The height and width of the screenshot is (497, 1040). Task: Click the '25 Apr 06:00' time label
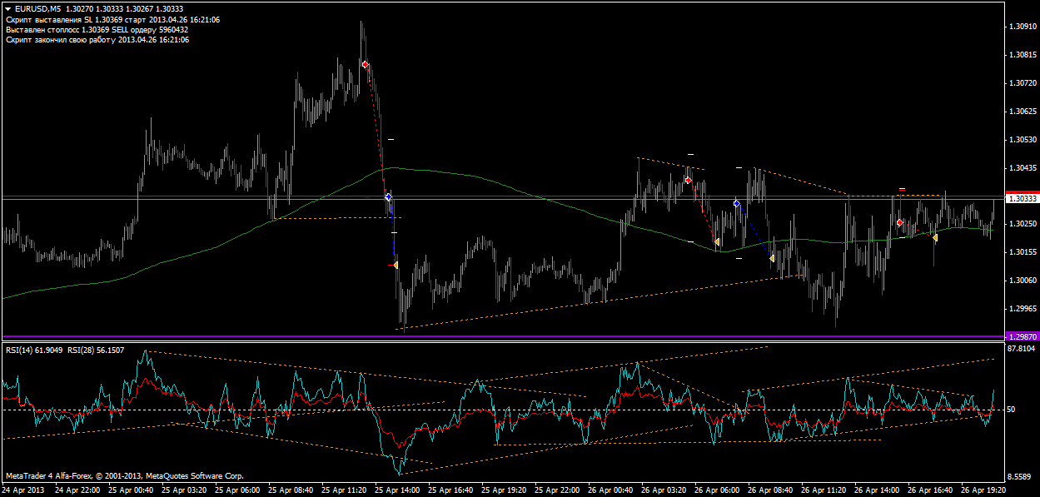(237, 491)
